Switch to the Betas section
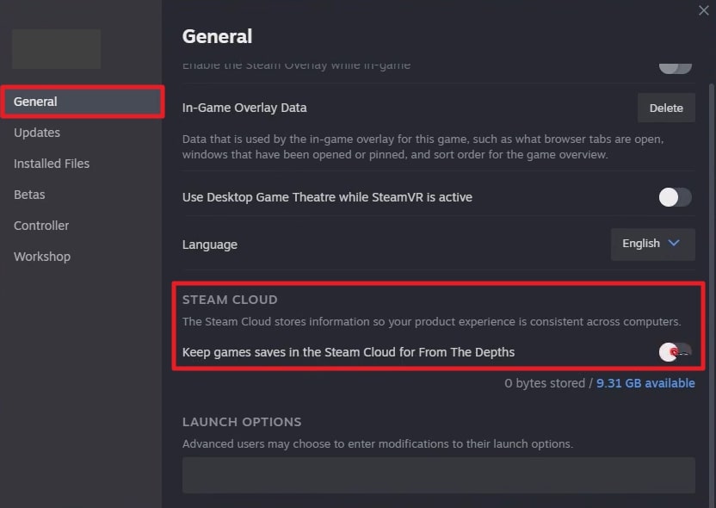Viewport: 716px width, 508px height. tap(29, 195)
